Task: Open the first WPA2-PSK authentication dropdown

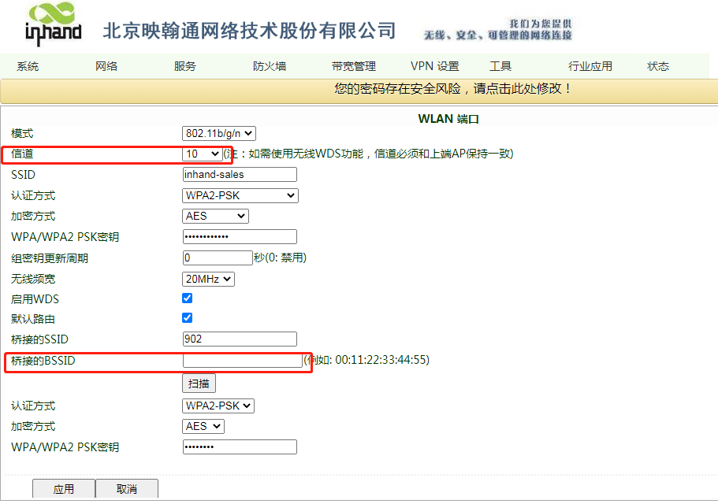Action: [240, 195]
